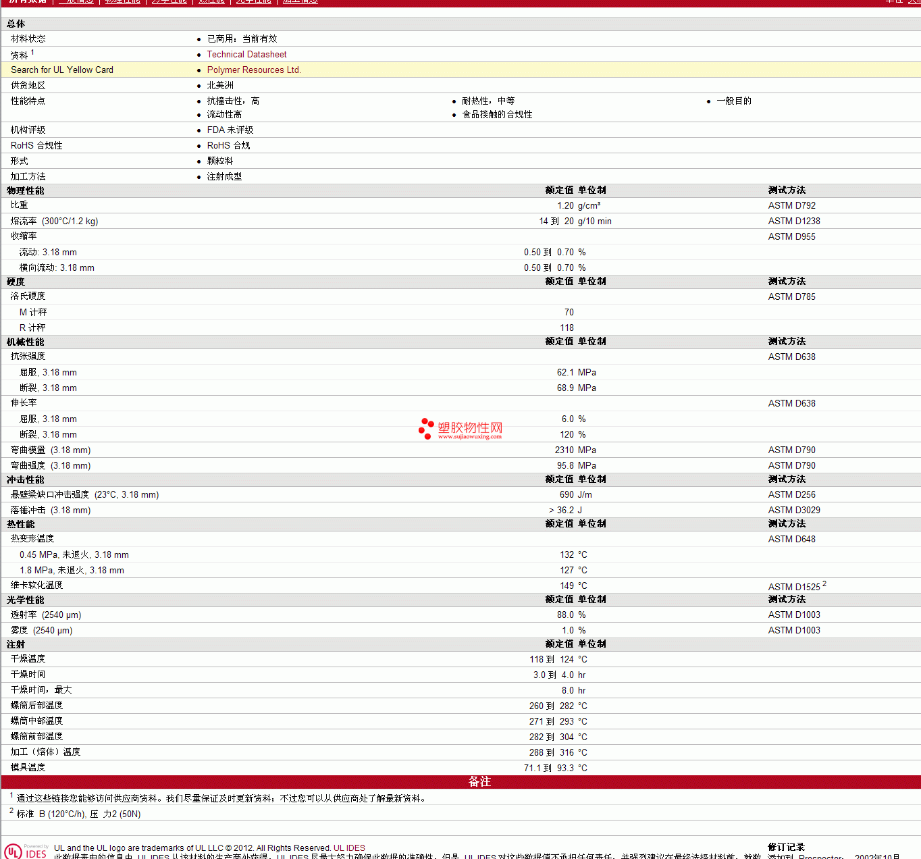Click the 模具温度 row label
Screen dimensions: 921x859
click(28, 768)
